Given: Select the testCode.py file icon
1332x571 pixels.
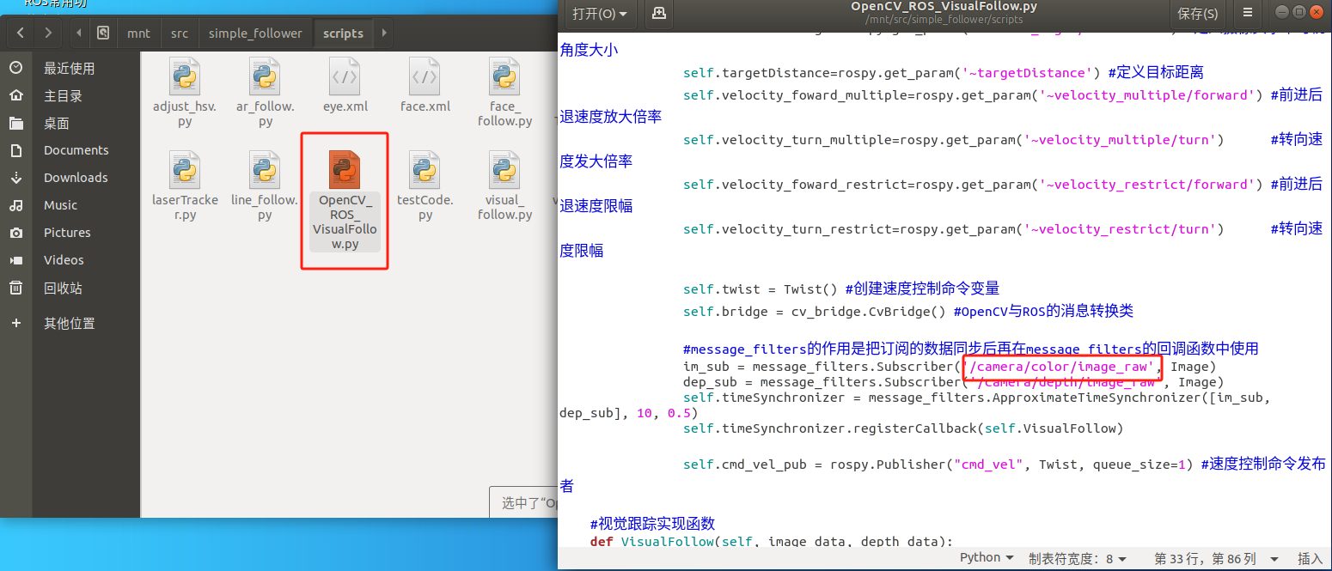Looking at the screenshot, I should pos(425,171).
